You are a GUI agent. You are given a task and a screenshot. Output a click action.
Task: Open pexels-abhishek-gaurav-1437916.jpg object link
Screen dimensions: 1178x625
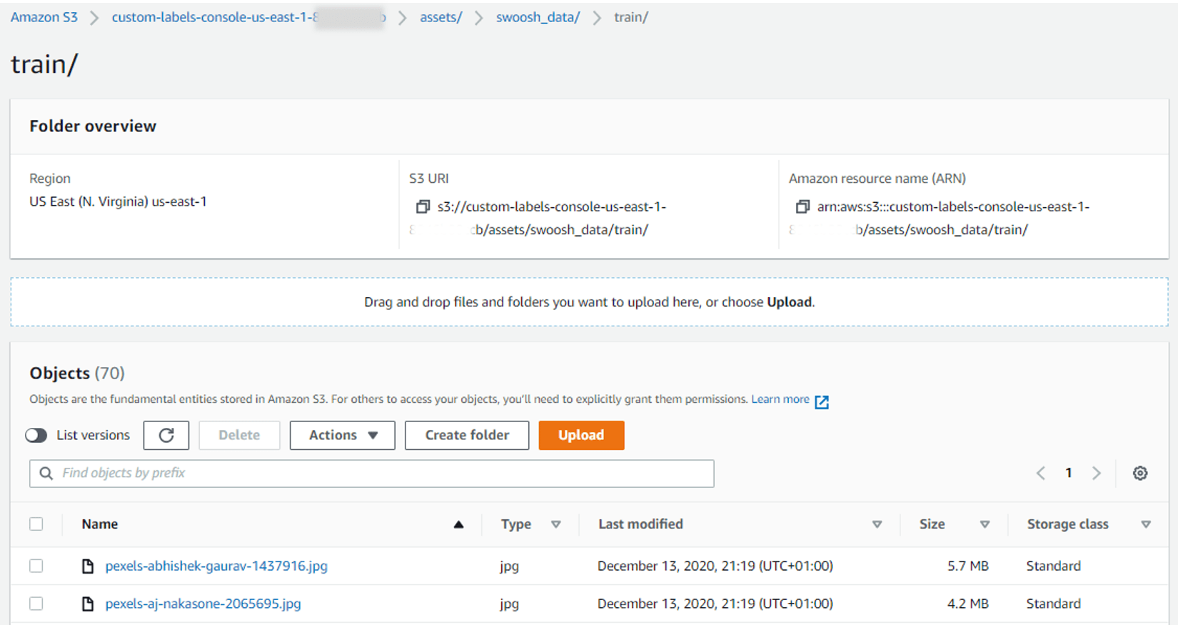(x=216, y=566)
